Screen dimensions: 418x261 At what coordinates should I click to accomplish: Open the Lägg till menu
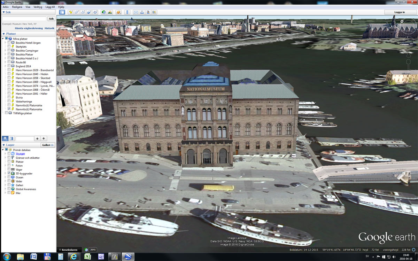coord(50,7)
